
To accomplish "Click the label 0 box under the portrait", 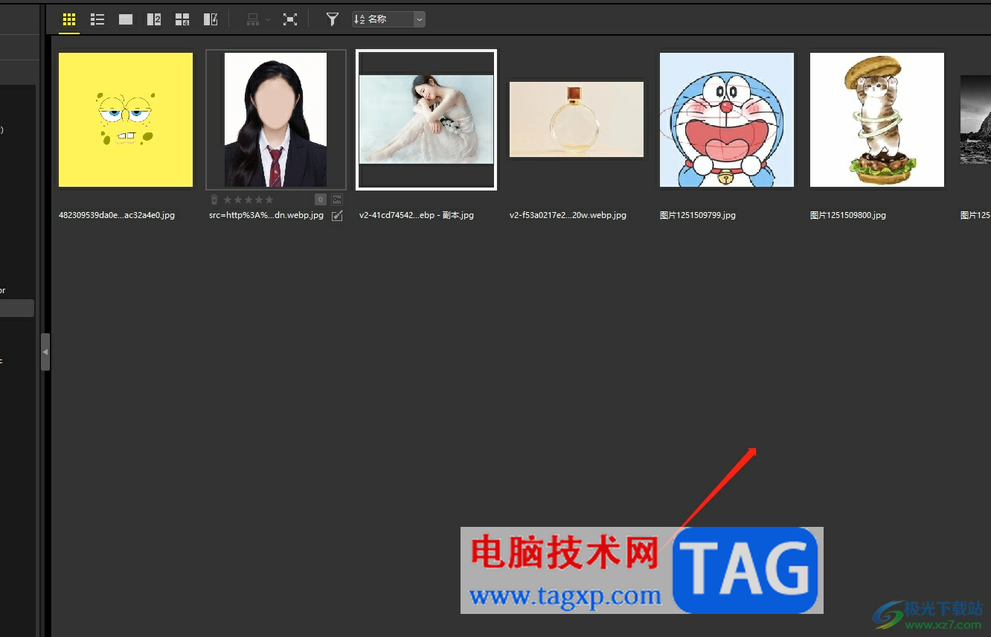I will [321, 199].
